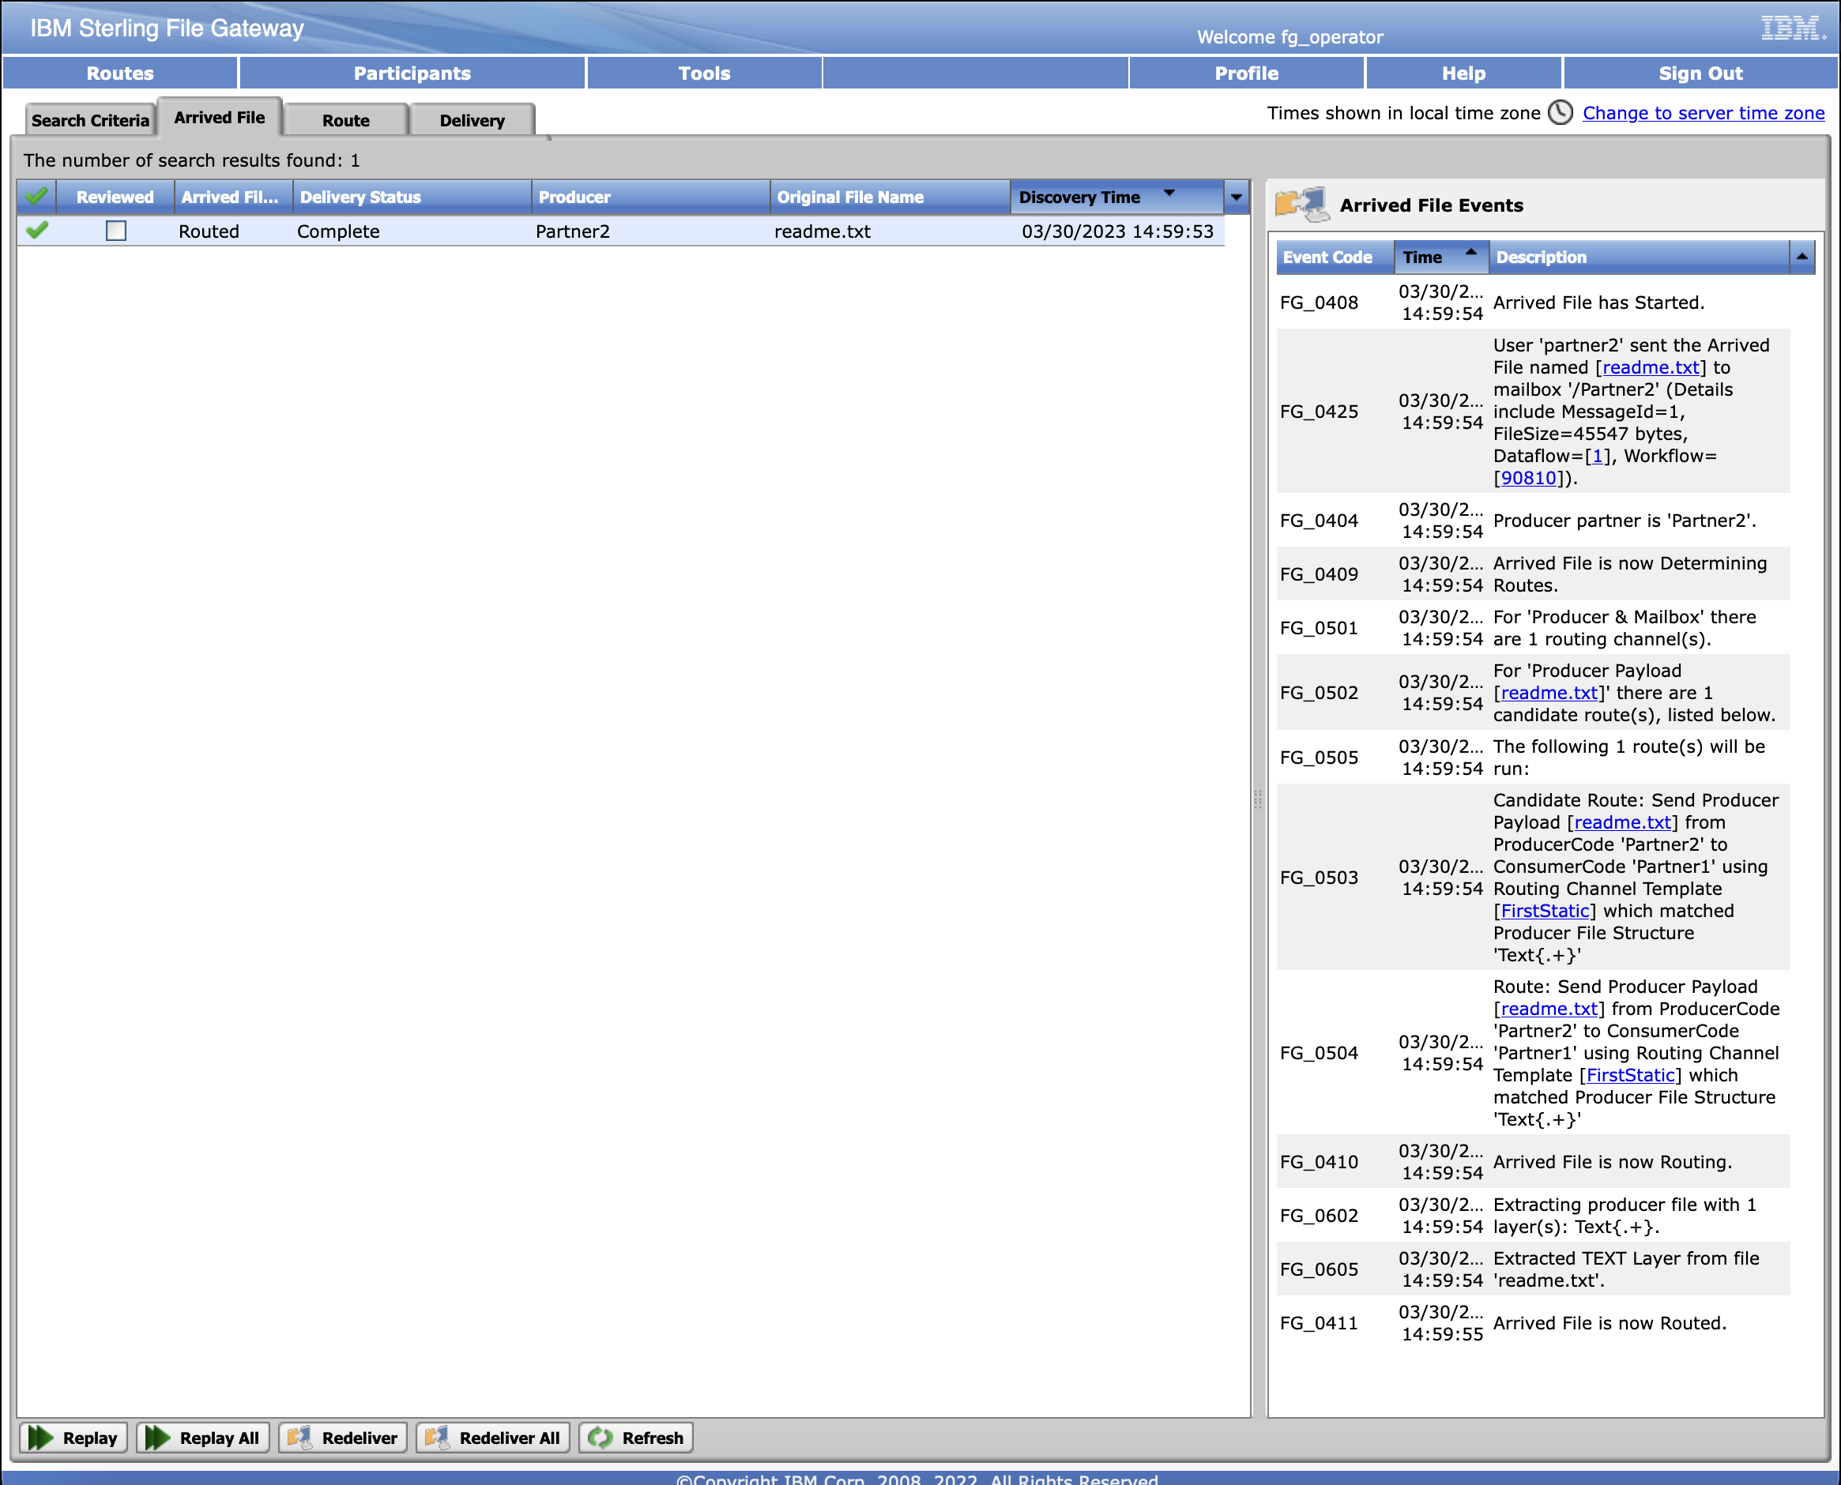1841x1485 pixels.
Task: Click the Redeliver button
Action: tap(342, 1438)
